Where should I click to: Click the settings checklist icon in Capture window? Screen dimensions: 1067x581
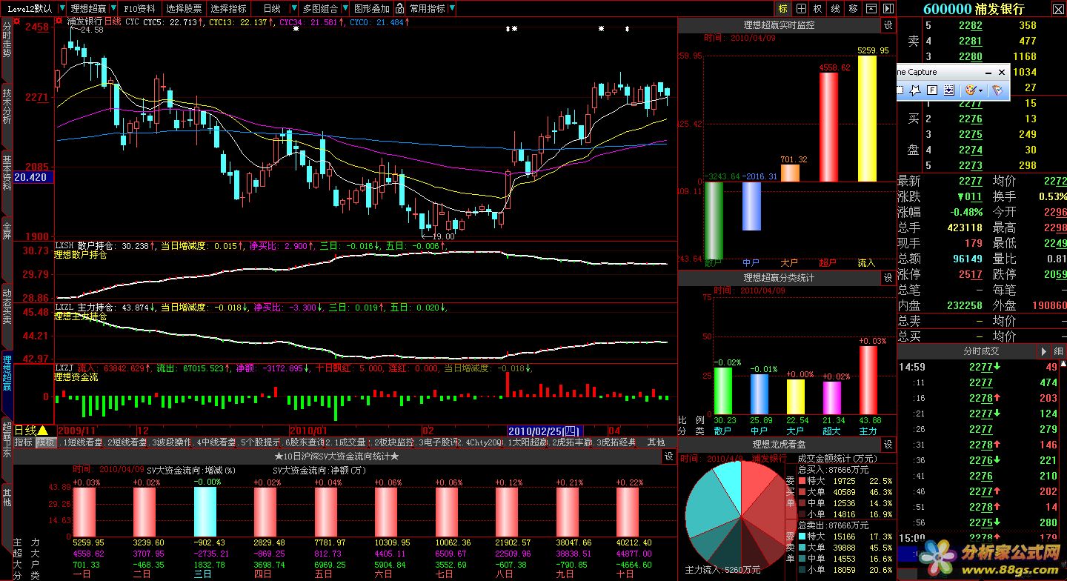point(997,90)
